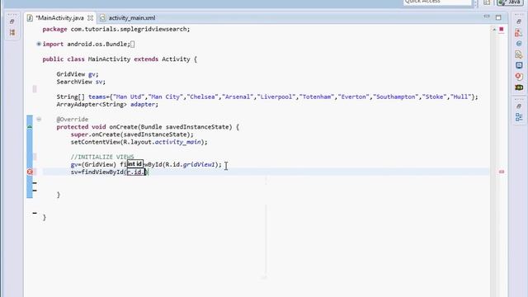Click the '//INITIALIZE VIEWS' comment
528x297 pixels.
point(102,157)
